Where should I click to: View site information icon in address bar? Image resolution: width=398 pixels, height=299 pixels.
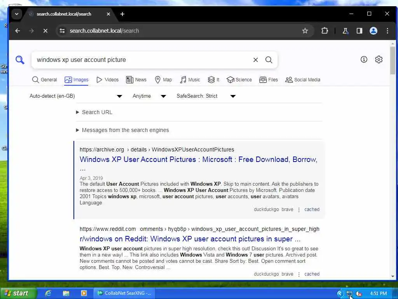(x=62, y=31)
